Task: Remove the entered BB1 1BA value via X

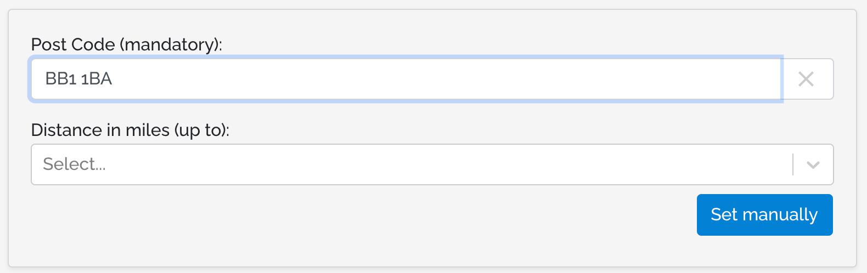Action: 806,79
